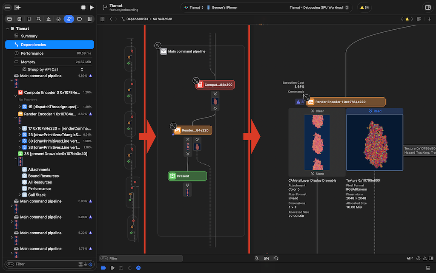Click the zoom out magnifier icon
The width and height of the screenshot is (436, 273).
tap(256, 258)
